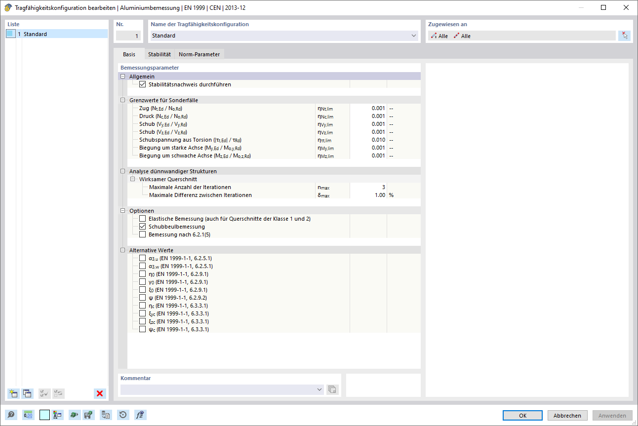638x426 pixels.
Task: Click the app icon in title bar
Action: point(8,7)
